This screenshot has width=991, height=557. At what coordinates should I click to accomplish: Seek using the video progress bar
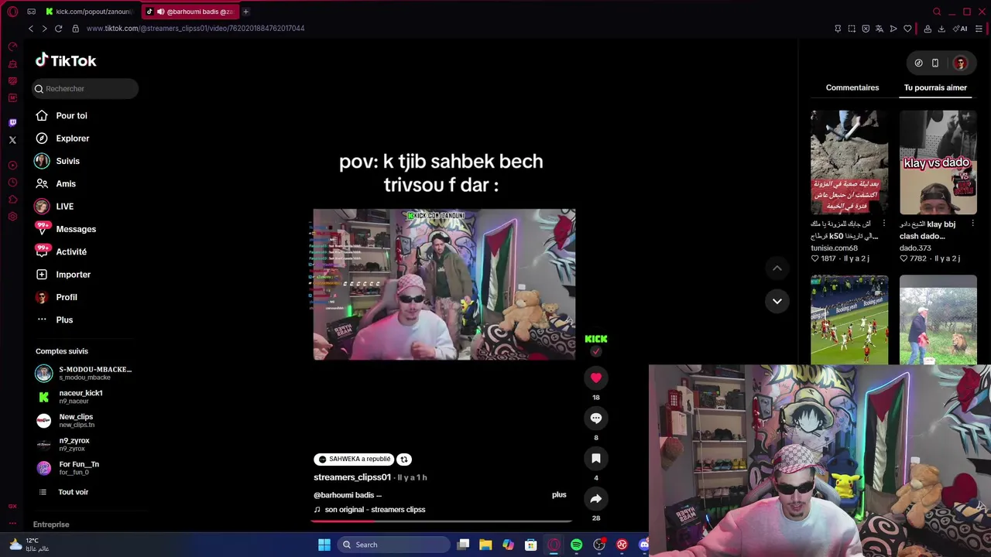(442, 521)
